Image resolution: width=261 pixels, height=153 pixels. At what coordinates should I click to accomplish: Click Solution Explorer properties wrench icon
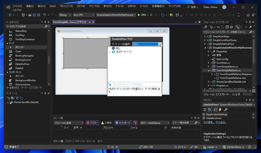250,27
